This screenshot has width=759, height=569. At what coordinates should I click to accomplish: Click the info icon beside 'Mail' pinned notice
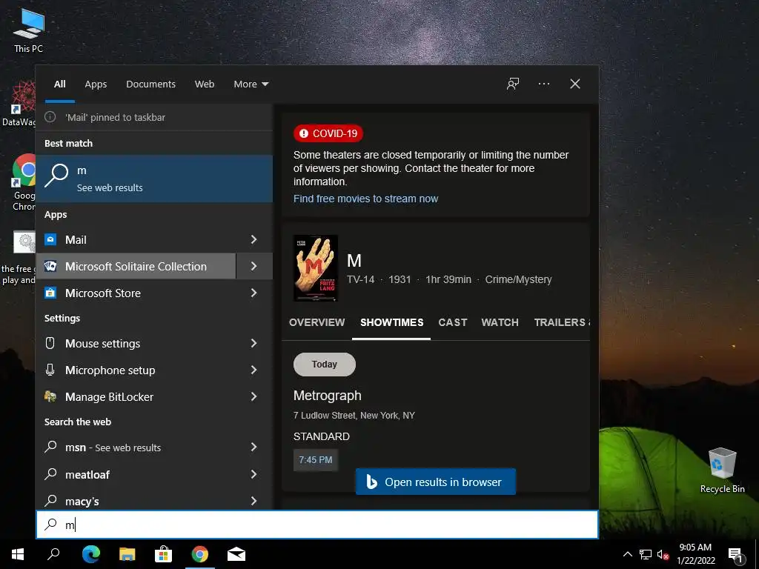50,117
